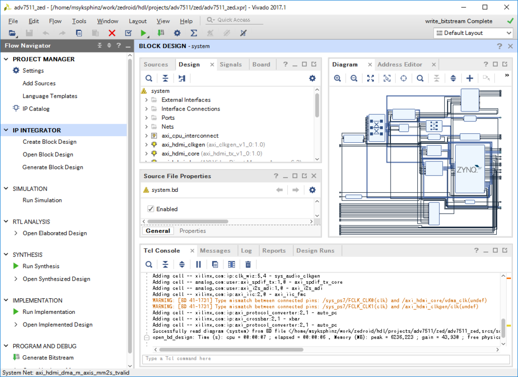Open the File menu

(13, 21)
